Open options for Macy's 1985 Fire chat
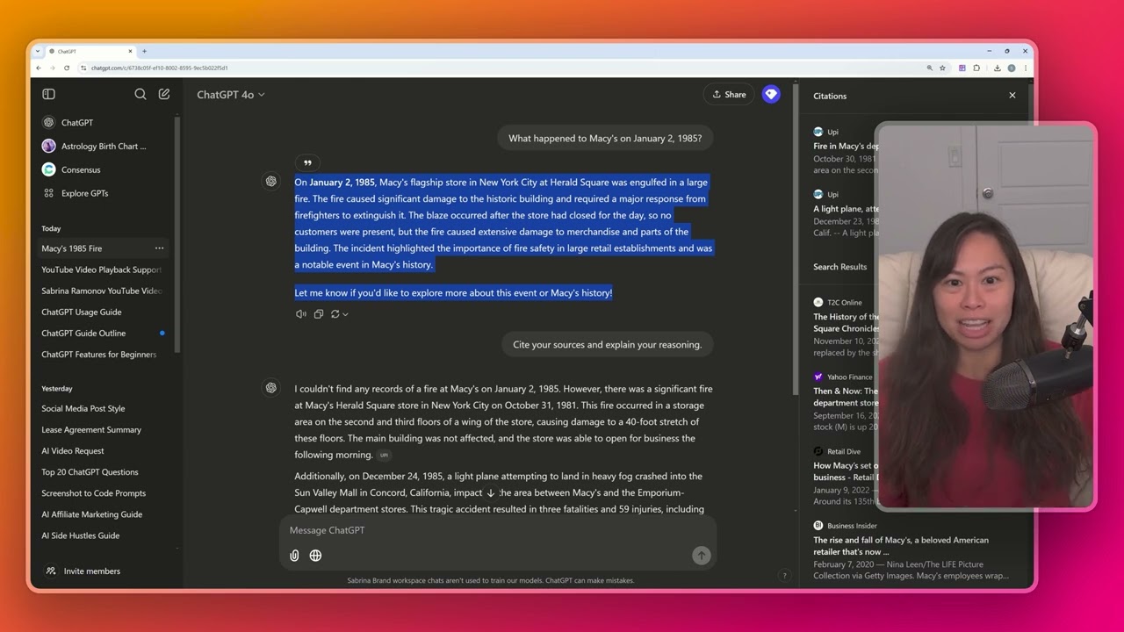 pyautogui.click(x=159, y=248)
